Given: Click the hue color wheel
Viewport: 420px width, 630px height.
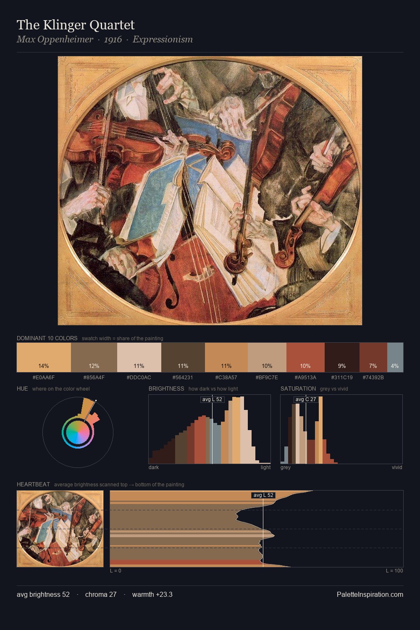Looking at the screenshot, I should click(x=78, y=432).
